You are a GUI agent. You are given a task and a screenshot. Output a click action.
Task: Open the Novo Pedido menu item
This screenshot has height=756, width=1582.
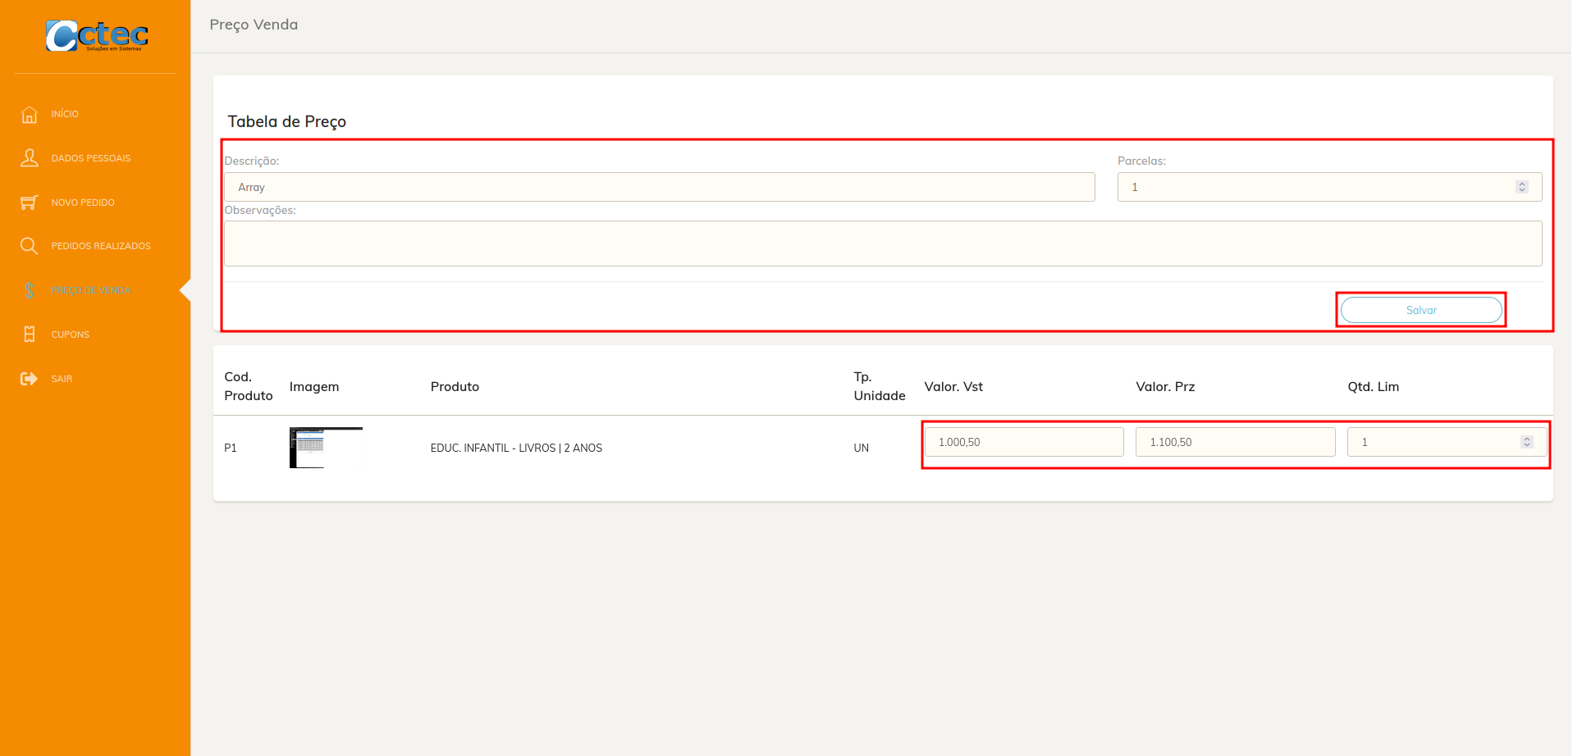coord(83,203)
